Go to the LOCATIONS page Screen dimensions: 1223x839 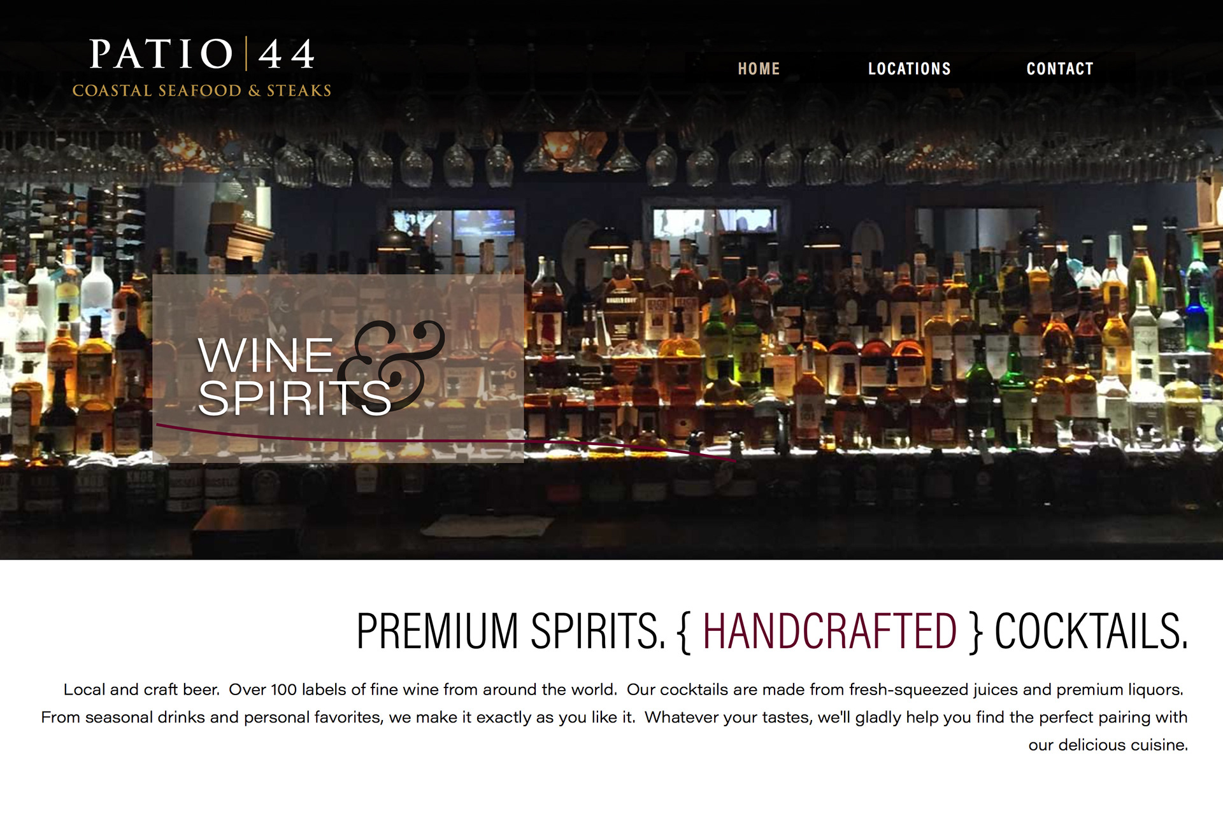(909, 69)
